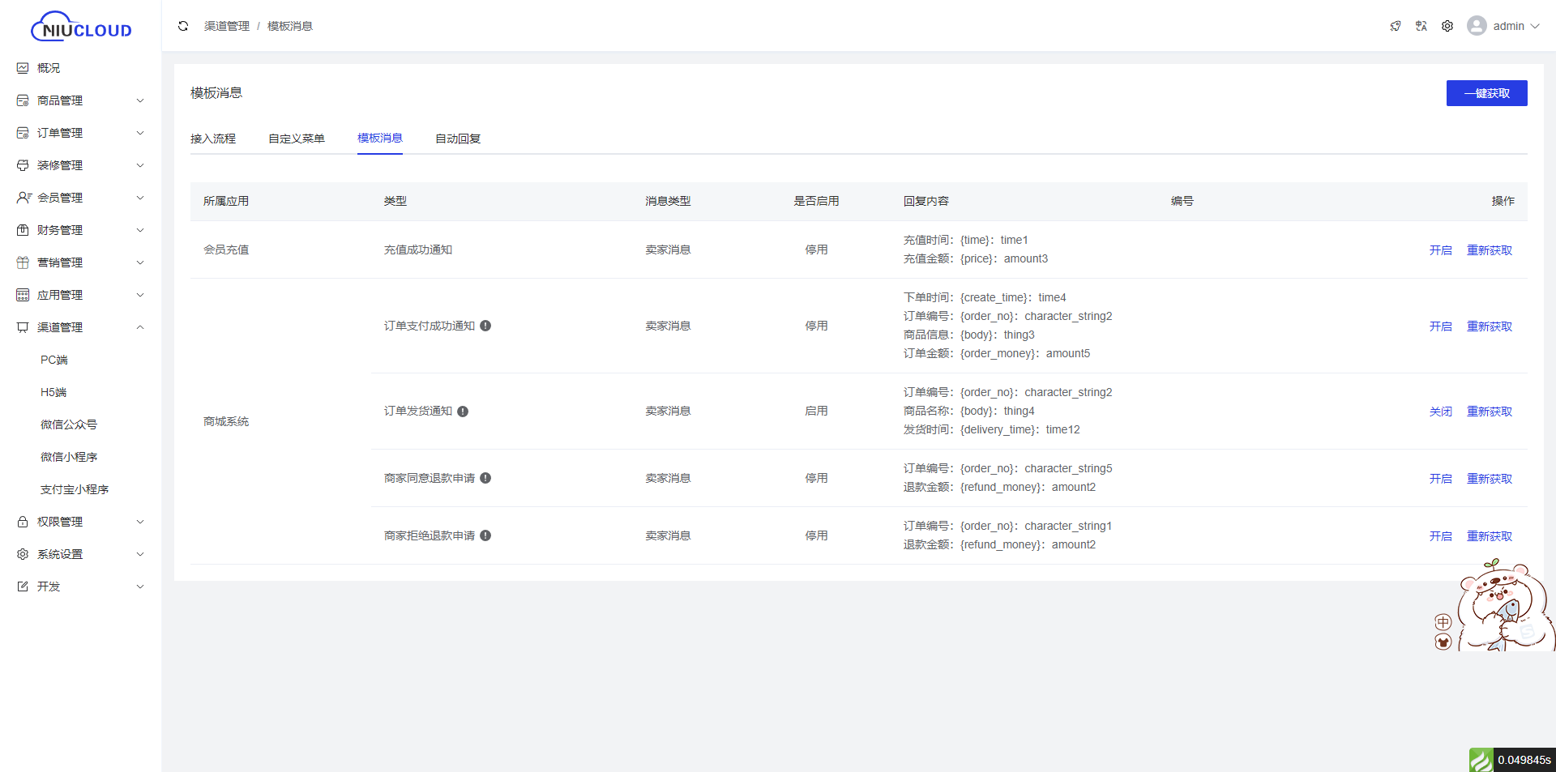Click info icon next to 订单支付成功通知
Screen dimensions: 1556x772
click(x=485, y=326)
